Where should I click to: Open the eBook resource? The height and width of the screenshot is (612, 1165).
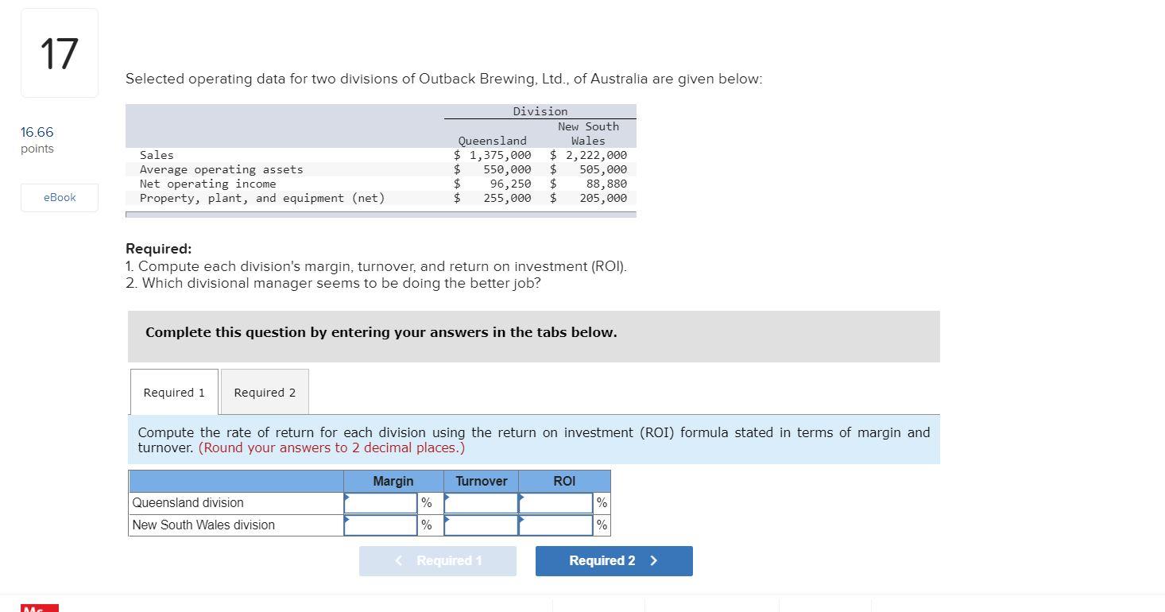[59, 197]
